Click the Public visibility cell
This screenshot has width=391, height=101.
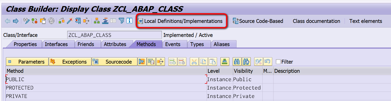point(247,79)
